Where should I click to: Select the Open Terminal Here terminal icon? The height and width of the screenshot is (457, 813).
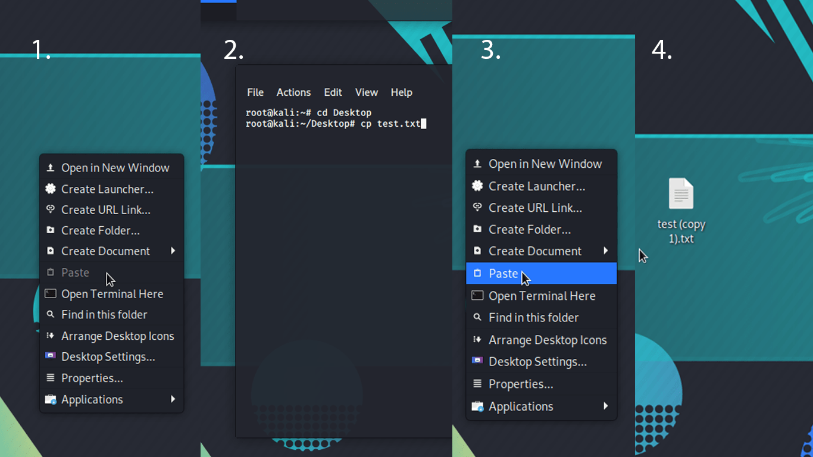51,293
